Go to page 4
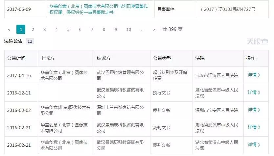 57,29
